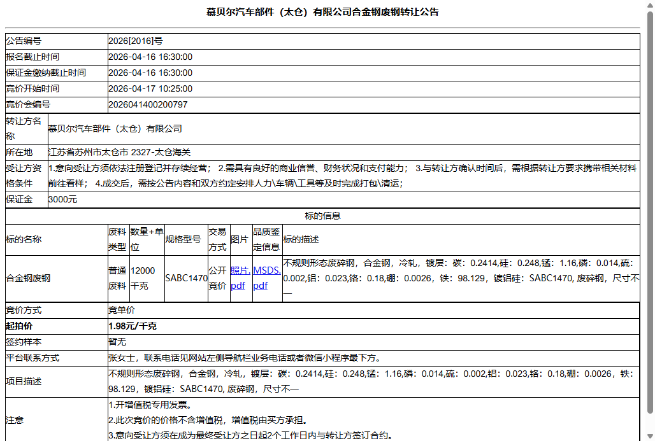The image size is (655, 441).
Task: Click the 普通废料 waste type cell
Action: point(119,278)
